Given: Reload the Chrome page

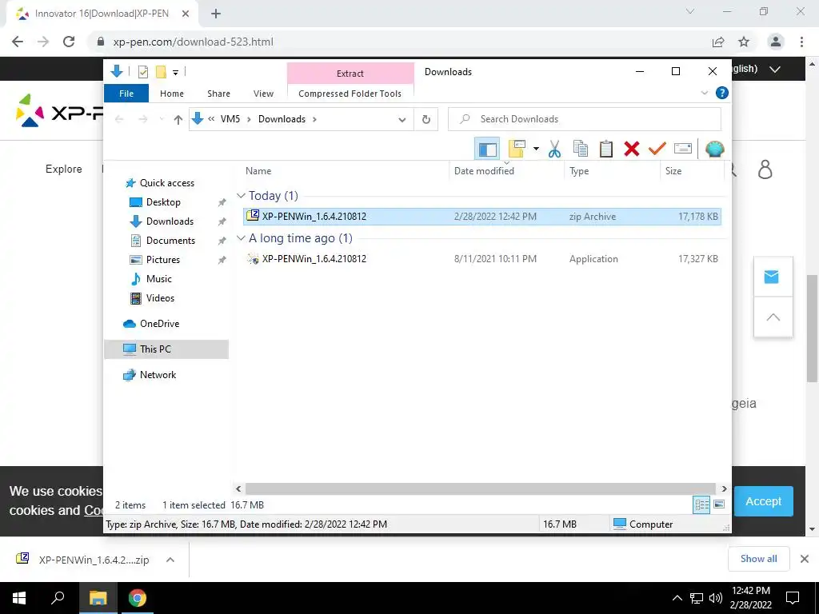Looking at the screenshot, I should click(69, 42).
